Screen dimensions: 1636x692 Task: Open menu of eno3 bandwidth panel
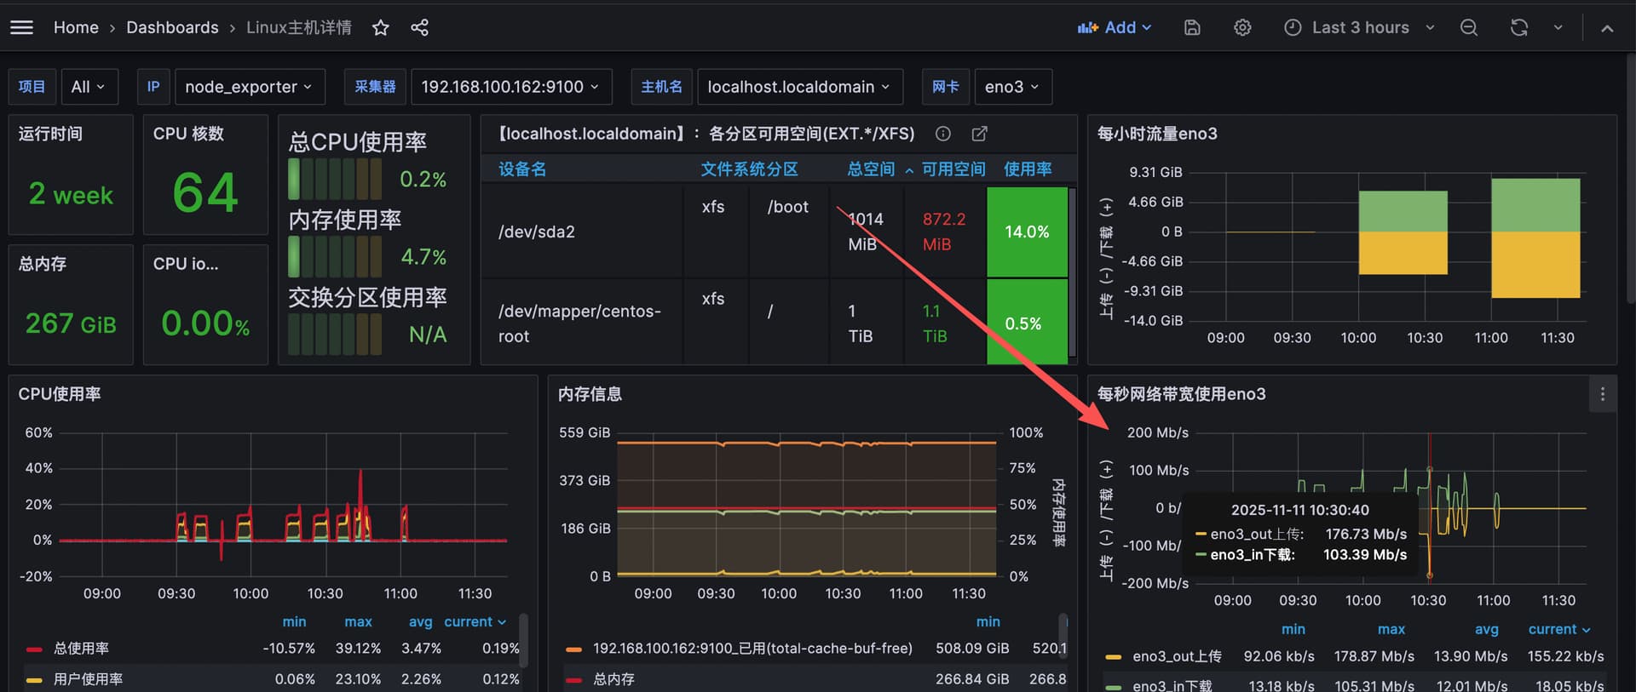[1602, 394]
